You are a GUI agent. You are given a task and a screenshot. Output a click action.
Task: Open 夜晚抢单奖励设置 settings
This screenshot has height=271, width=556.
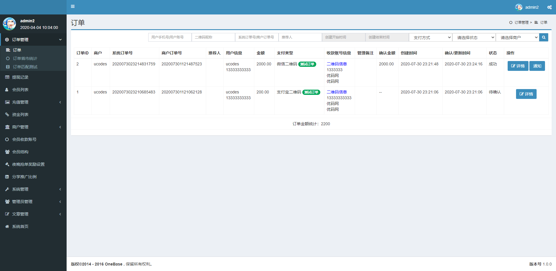click(28, 164)
